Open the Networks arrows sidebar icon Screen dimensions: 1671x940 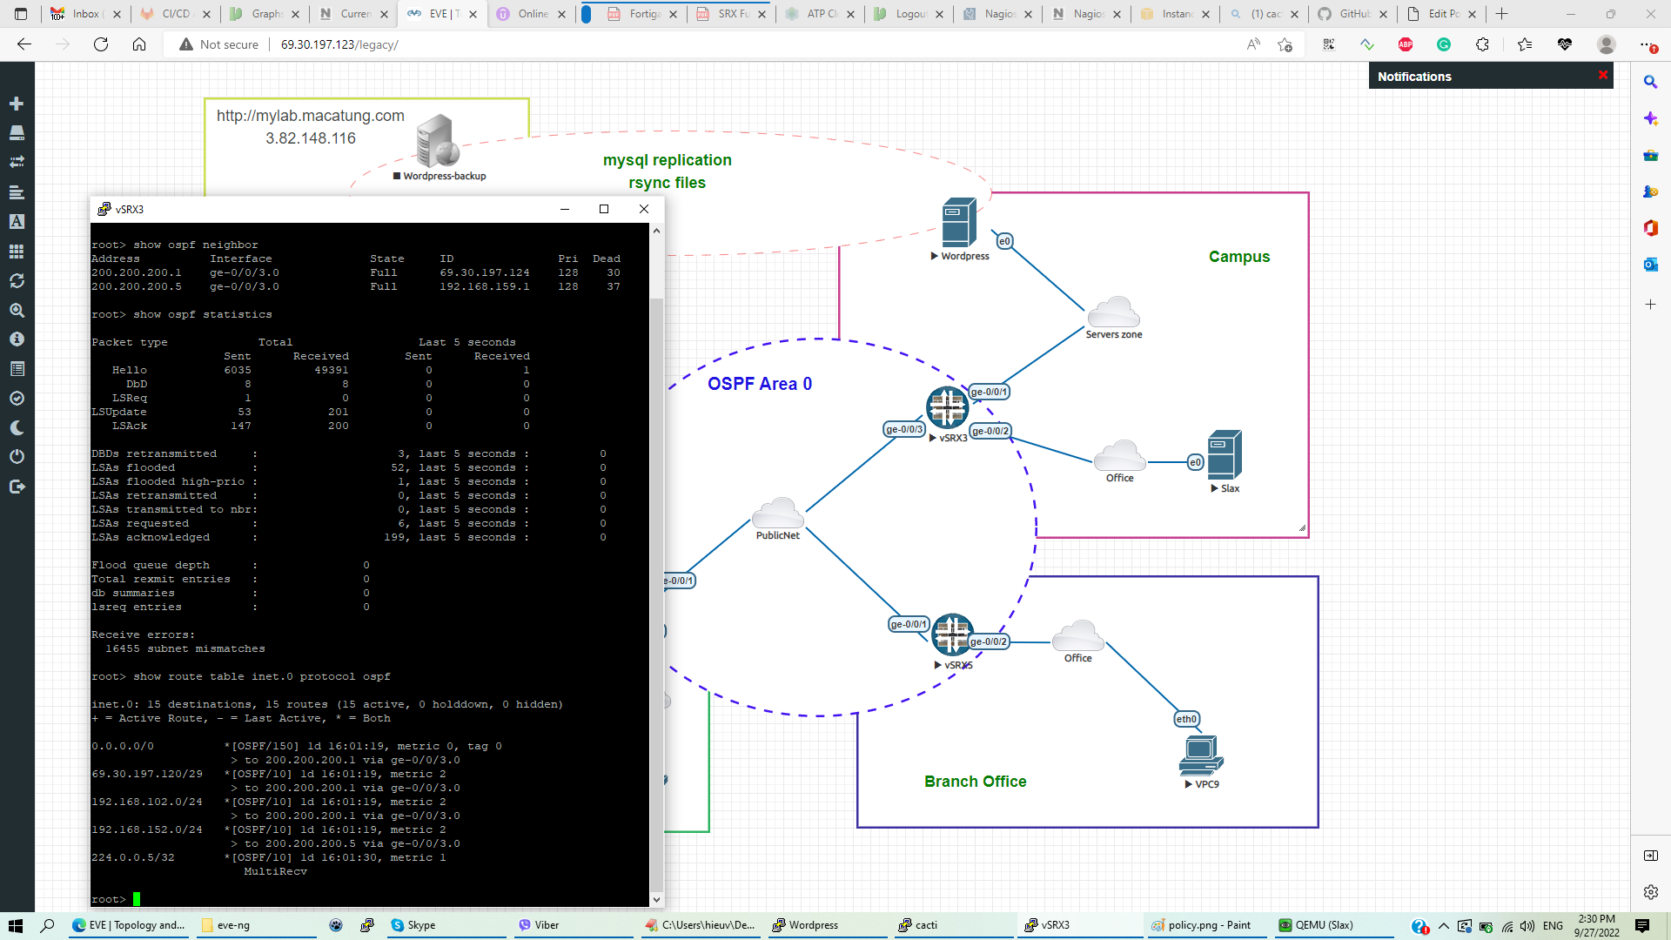click(x=17, y=162)
